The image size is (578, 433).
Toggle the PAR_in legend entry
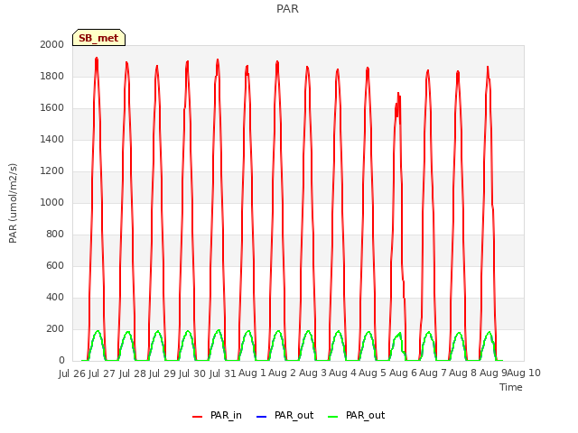pyautogui.click(x=217, y=415)
